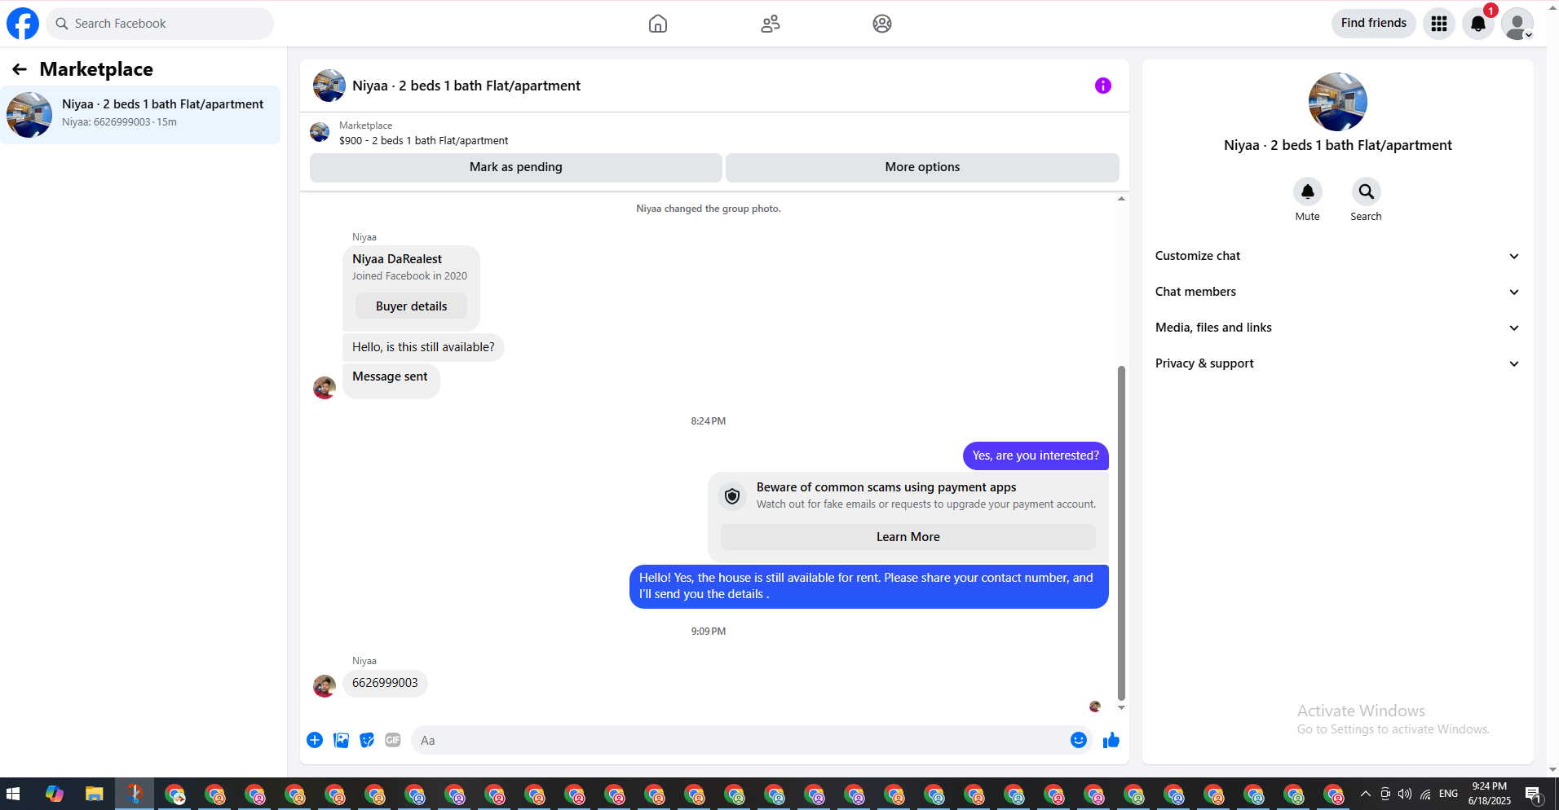The height and width of the screenshot is (810, 1559).
Task: Click the listing thumbnail beside Marketplace label
Action: click(320, 132)
